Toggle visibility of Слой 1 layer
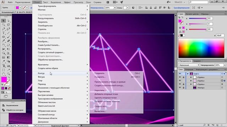The height and width of the screenshot is (127, 227). click(x=180, y=74)
